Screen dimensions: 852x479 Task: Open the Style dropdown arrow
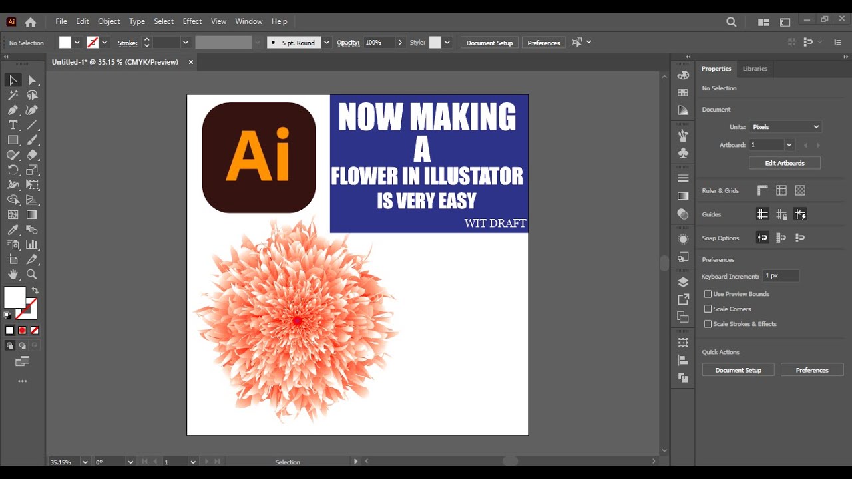click(x=447, y=43)
